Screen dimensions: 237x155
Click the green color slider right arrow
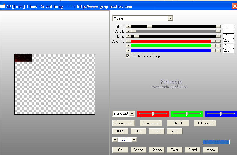point(218,46)
